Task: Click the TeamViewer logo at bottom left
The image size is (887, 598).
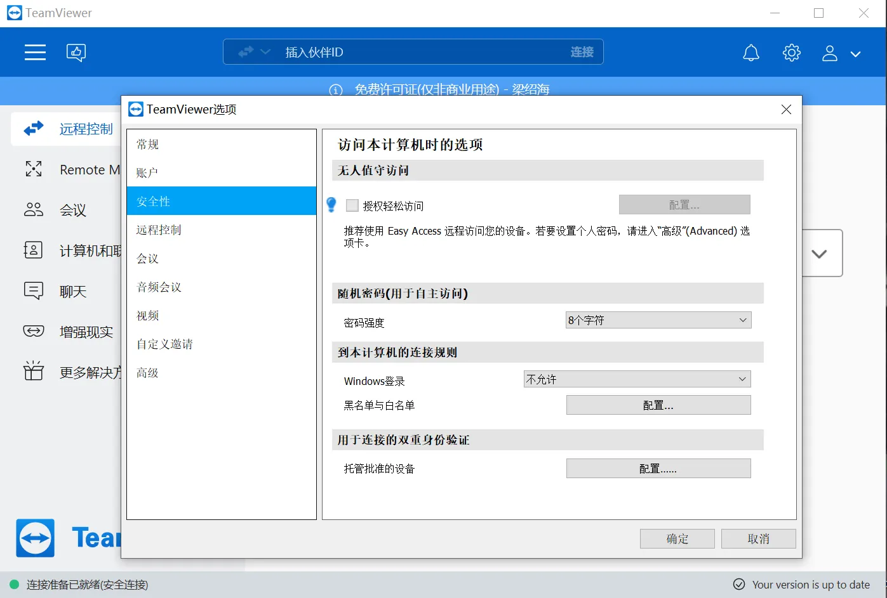Action: click(x=36, y=538)
